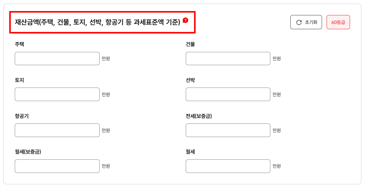The height and width of the screenshot is (188, 366).
Task: Select the red 60등급 grade badge
Action: coord(338,22)
